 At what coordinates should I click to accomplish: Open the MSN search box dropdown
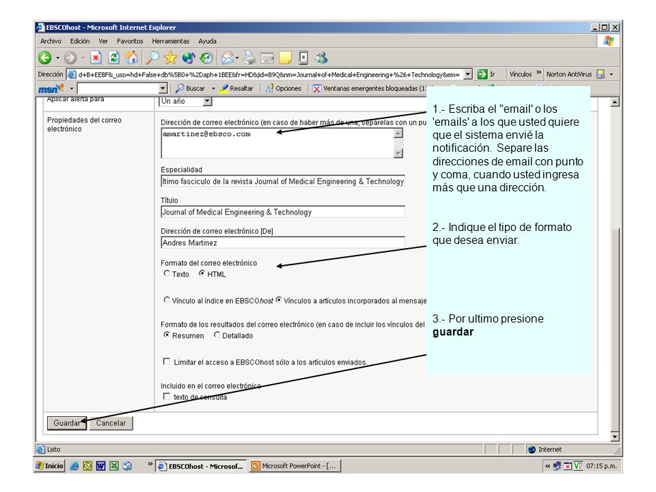pos(163,89)
